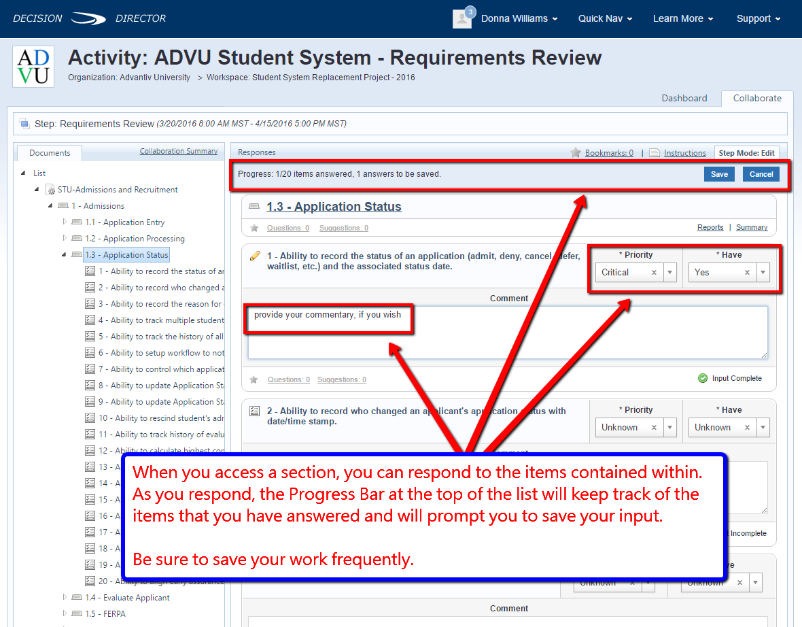Open Donna Williams user menu
This screenshot has height=627, width=802.
coord(519,18)
